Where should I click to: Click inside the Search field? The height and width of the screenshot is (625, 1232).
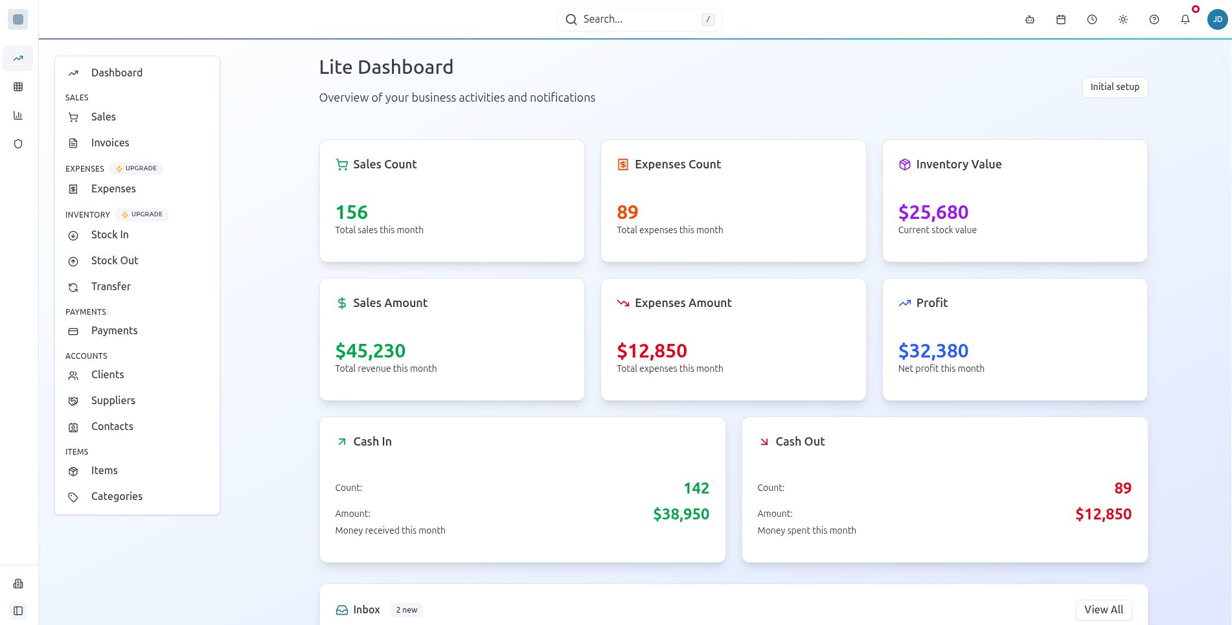[x=639, y=19]
